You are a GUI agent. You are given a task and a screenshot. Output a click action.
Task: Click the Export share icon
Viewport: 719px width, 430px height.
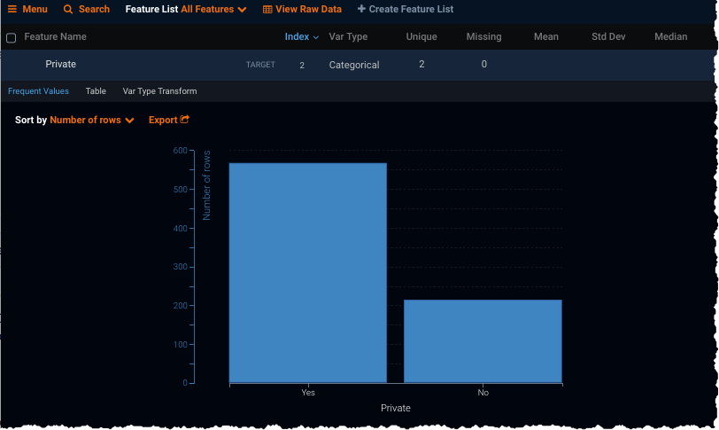184,120
